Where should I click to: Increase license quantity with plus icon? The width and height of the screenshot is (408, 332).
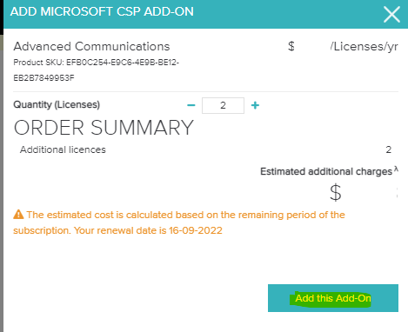(x=255, y=105)
